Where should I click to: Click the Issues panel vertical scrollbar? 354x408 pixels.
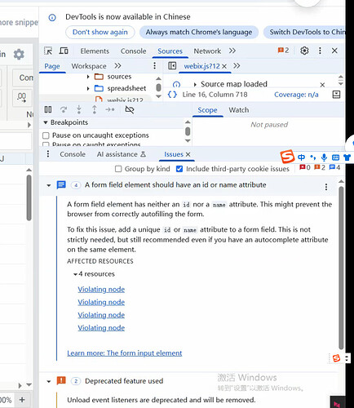(x=341, y=268)
